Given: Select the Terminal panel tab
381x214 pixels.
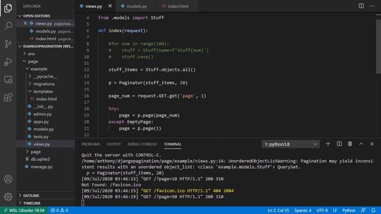Looking at the screenshot, I should pos(173,144).
